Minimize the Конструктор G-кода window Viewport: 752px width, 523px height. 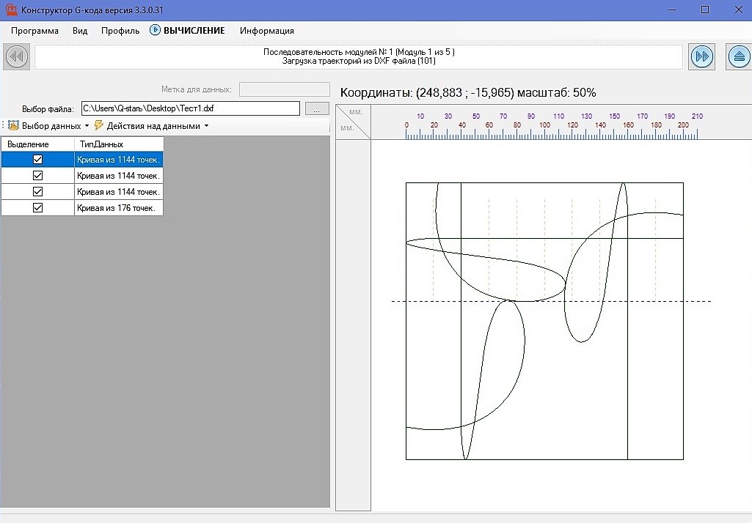point(672,10)
